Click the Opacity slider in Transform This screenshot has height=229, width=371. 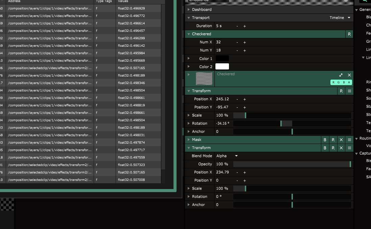292,164
